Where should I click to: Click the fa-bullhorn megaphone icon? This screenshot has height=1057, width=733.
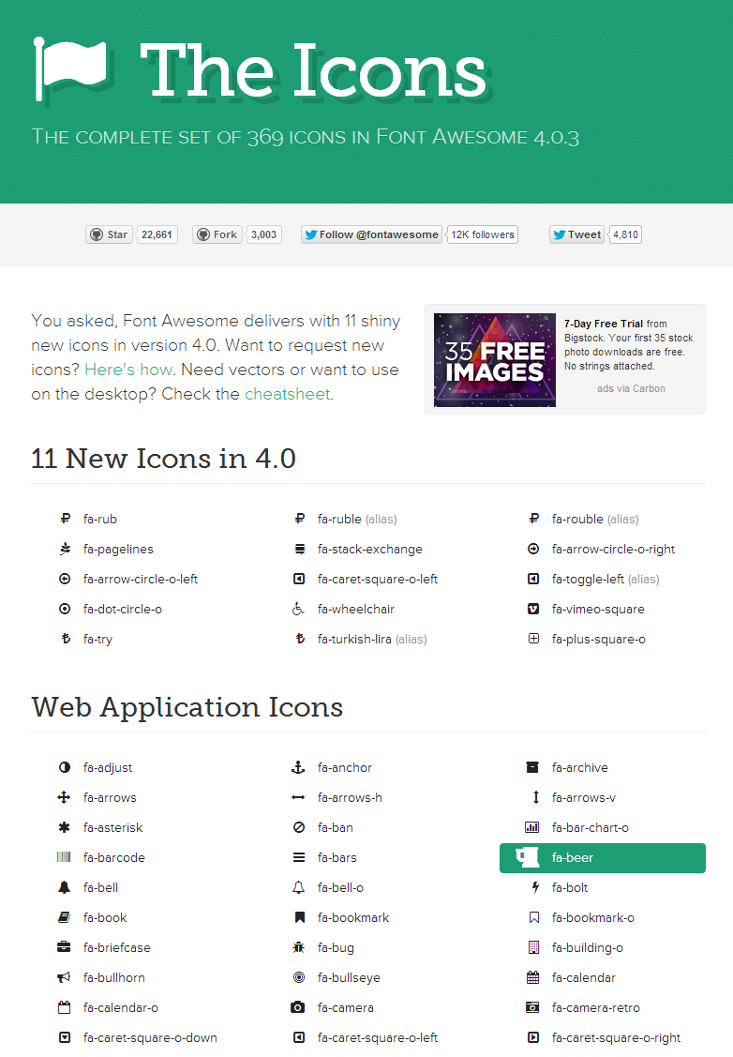[x=64, y=976]
